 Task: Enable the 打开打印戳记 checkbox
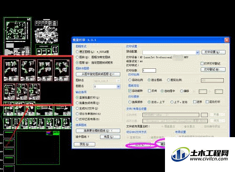pyautogui.click(x=202, y=64)
